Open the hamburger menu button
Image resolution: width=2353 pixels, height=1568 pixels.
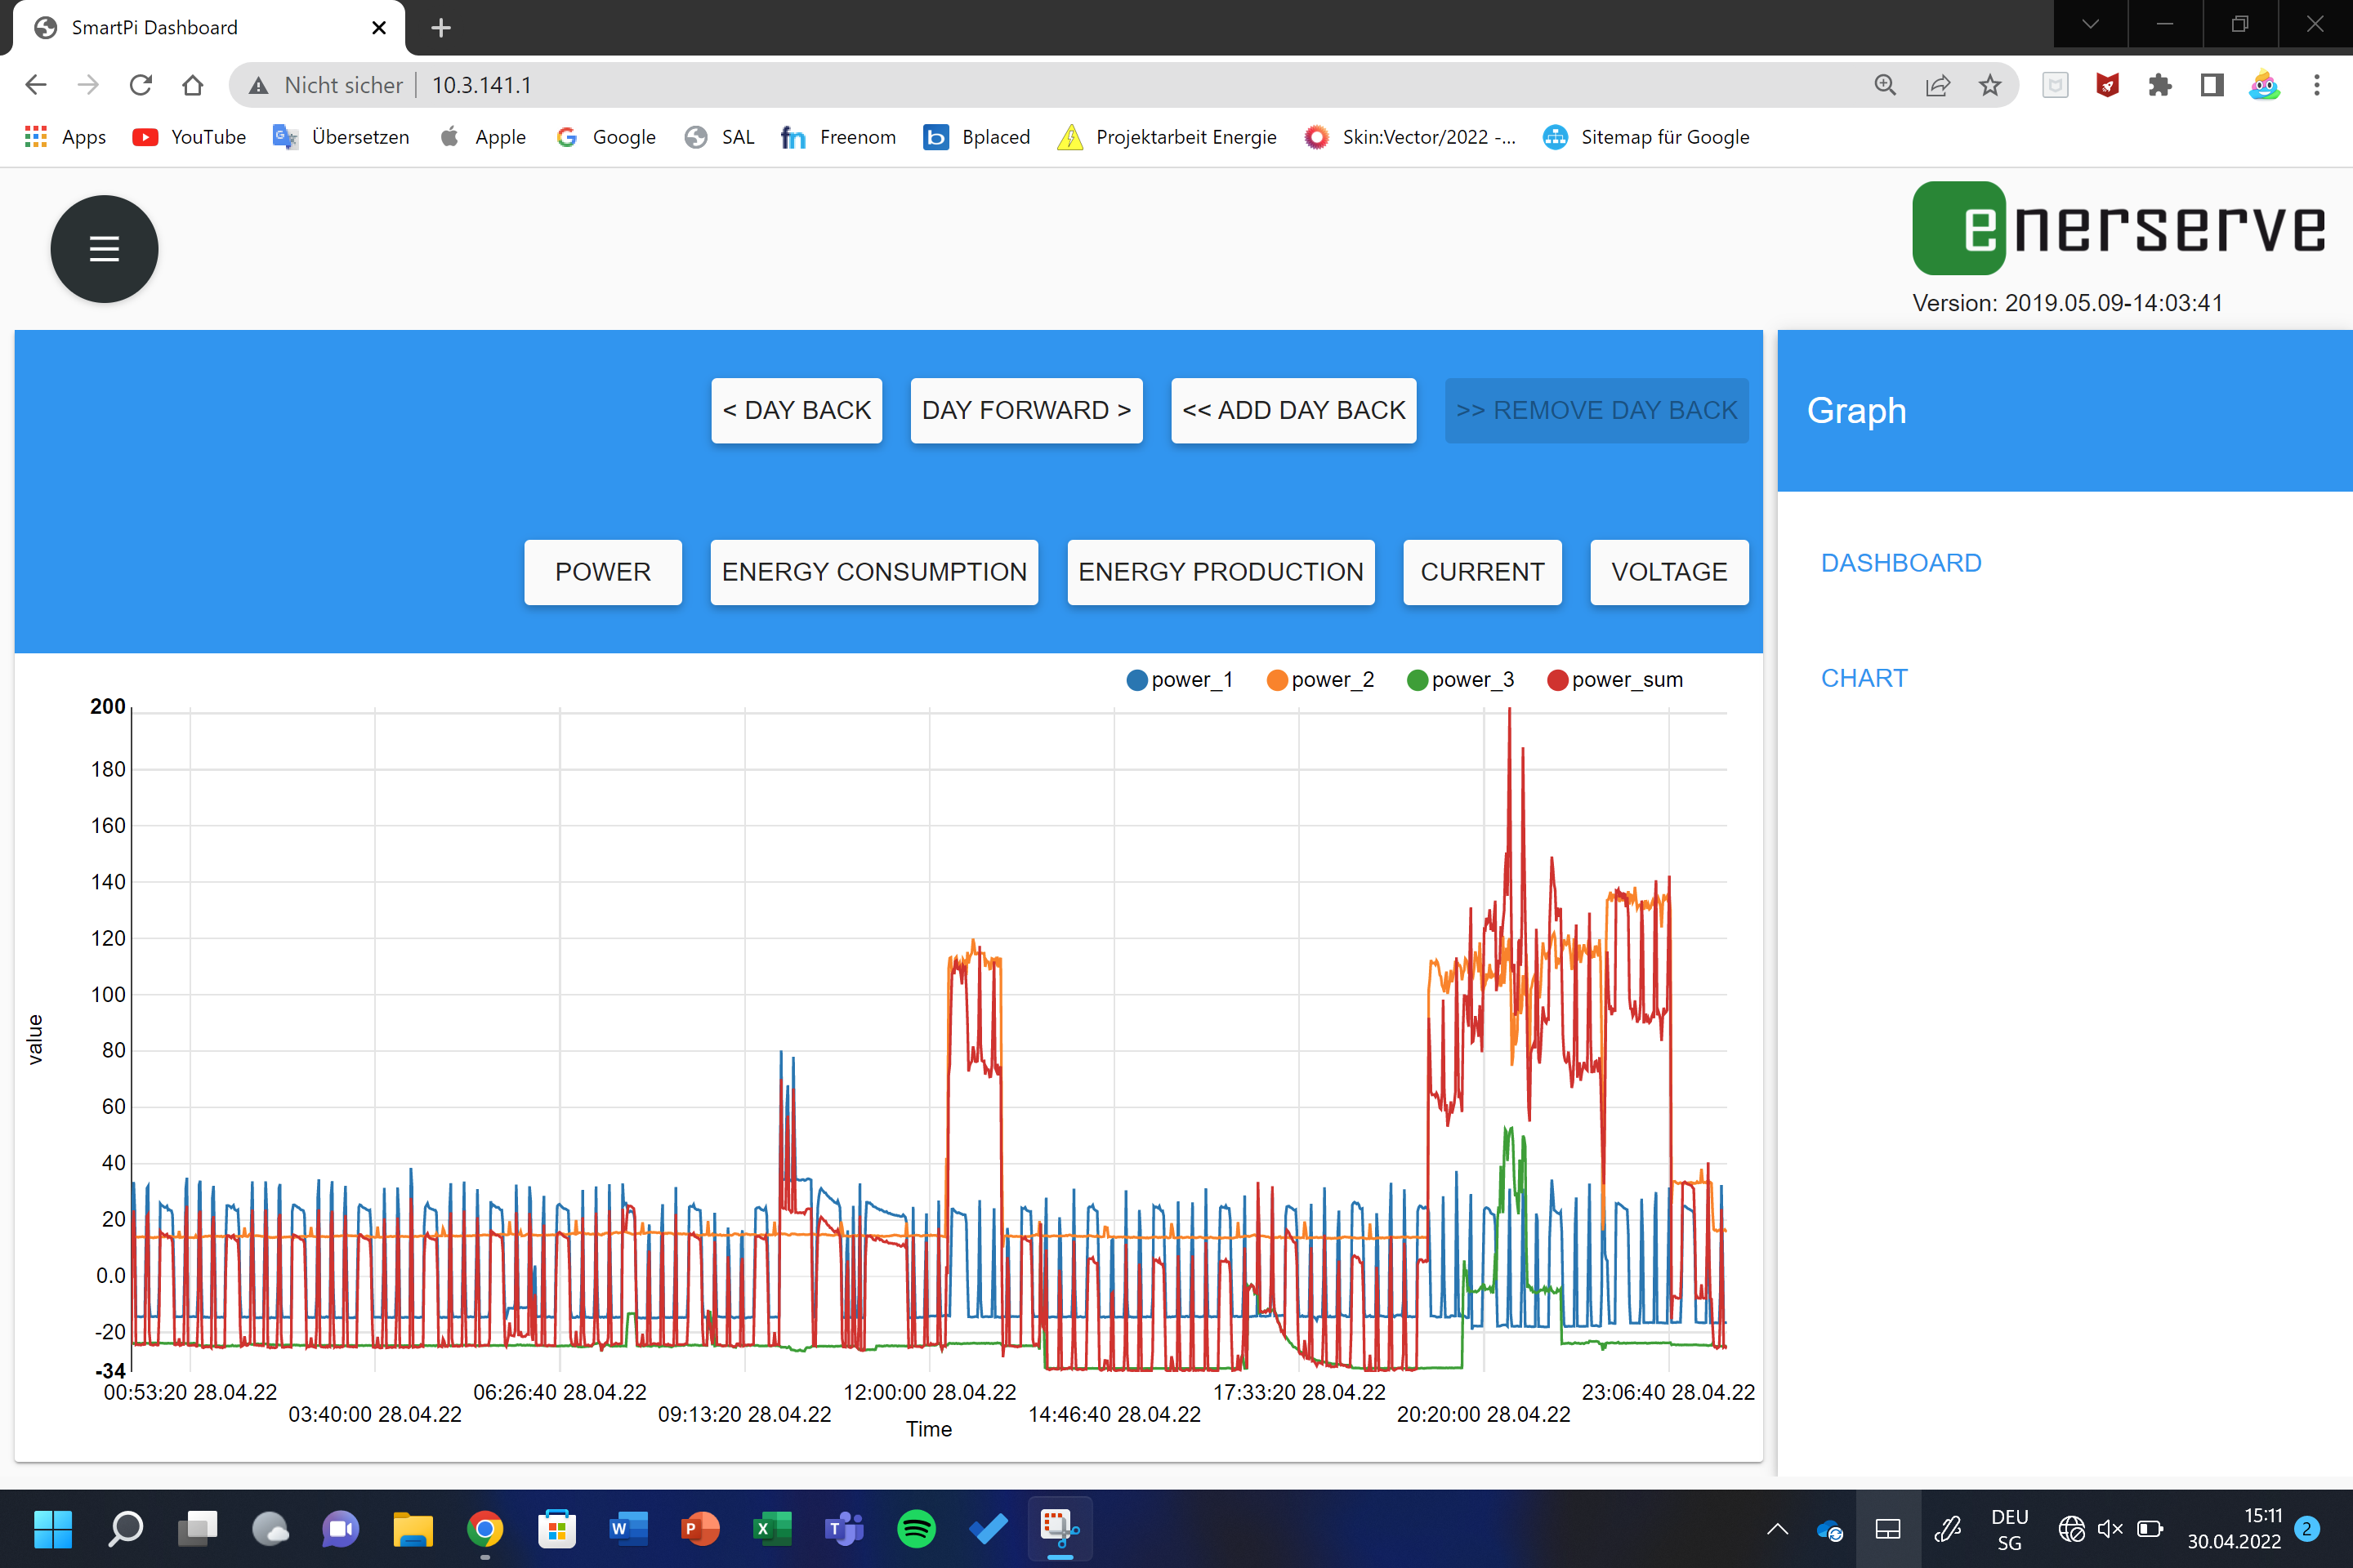tap(104, 249)
